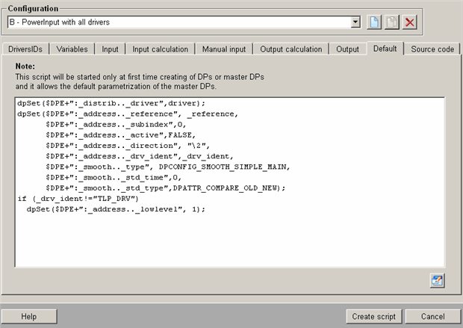Open the script editor icon below the code
Screen dimensions: 463x328
point(437,280)
